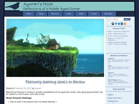This screenshot has height=104, width=139.
Task: Open the fox game screenshot image
Action: click(55, 48)
